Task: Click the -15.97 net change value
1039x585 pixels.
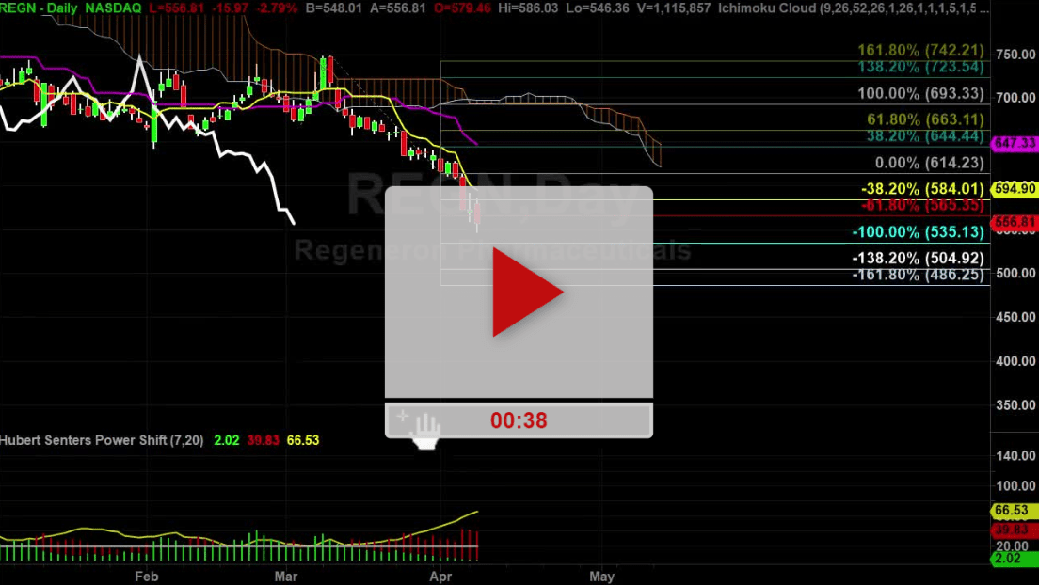Action: pos(229,8)
